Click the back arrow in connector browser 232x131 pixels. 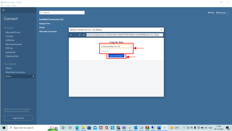[x=71, y=35]
